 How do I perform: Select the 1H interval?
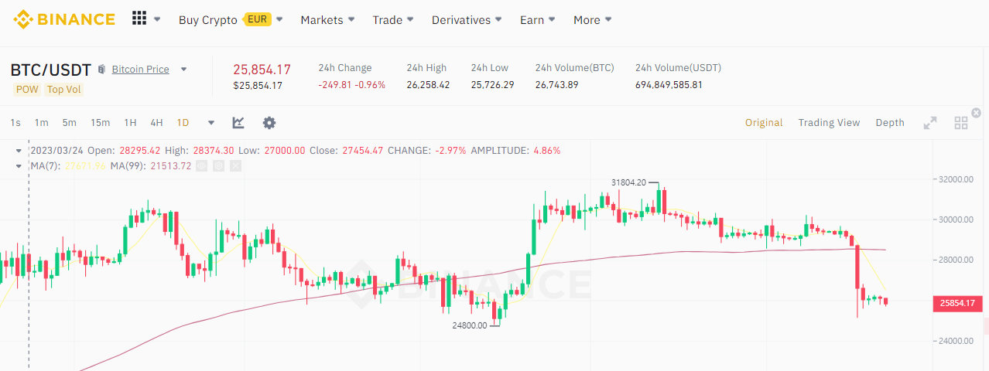(130, 122)
